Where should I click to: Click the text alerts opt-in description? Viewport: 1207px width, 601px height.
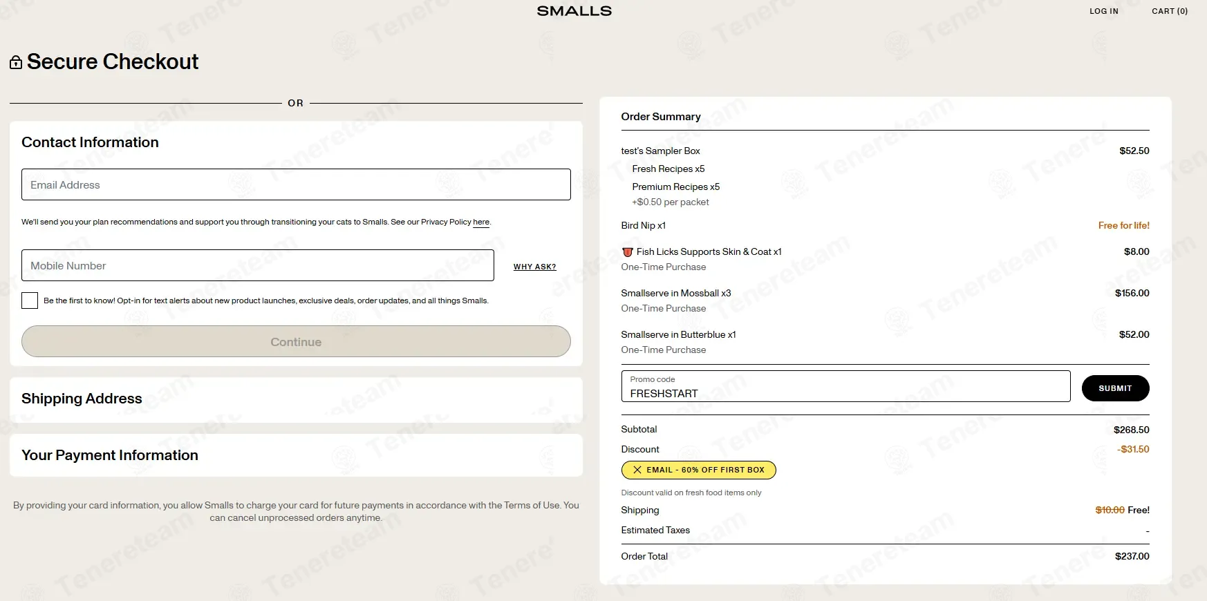tap(266, 300)
